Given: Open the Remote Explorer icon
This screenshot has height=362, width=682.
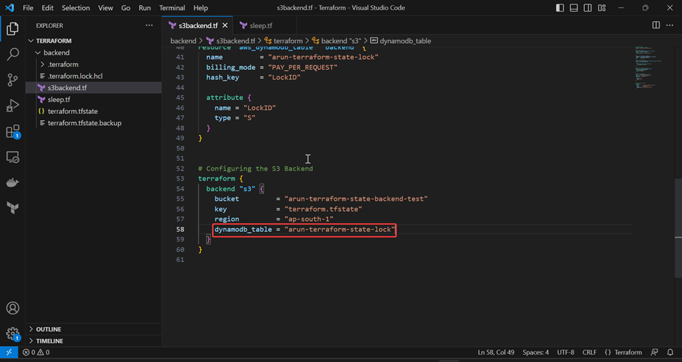Looking at the screenshot, I should coord(13,157).
